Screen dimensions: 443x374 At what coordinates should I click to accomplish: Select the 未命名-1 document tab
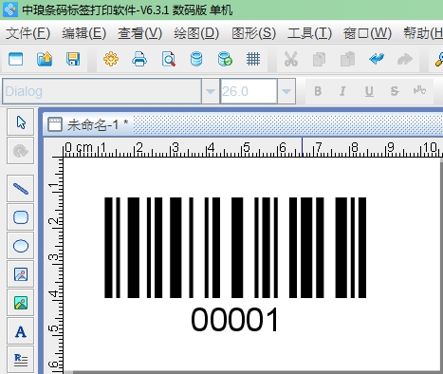tap(88, 124)
